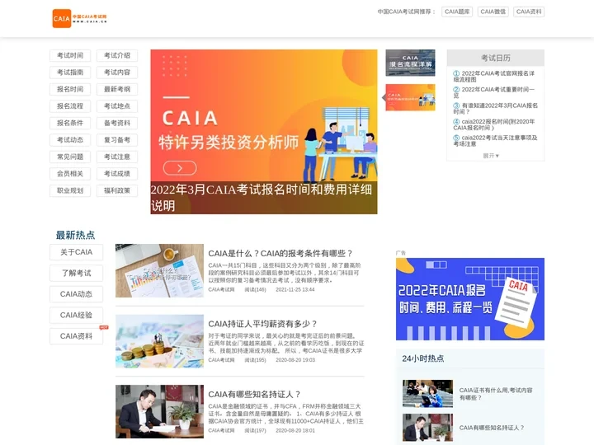Open banner caption about 2022年3月CAIA考试报名
594x445 pixels.
pos(264,198)
